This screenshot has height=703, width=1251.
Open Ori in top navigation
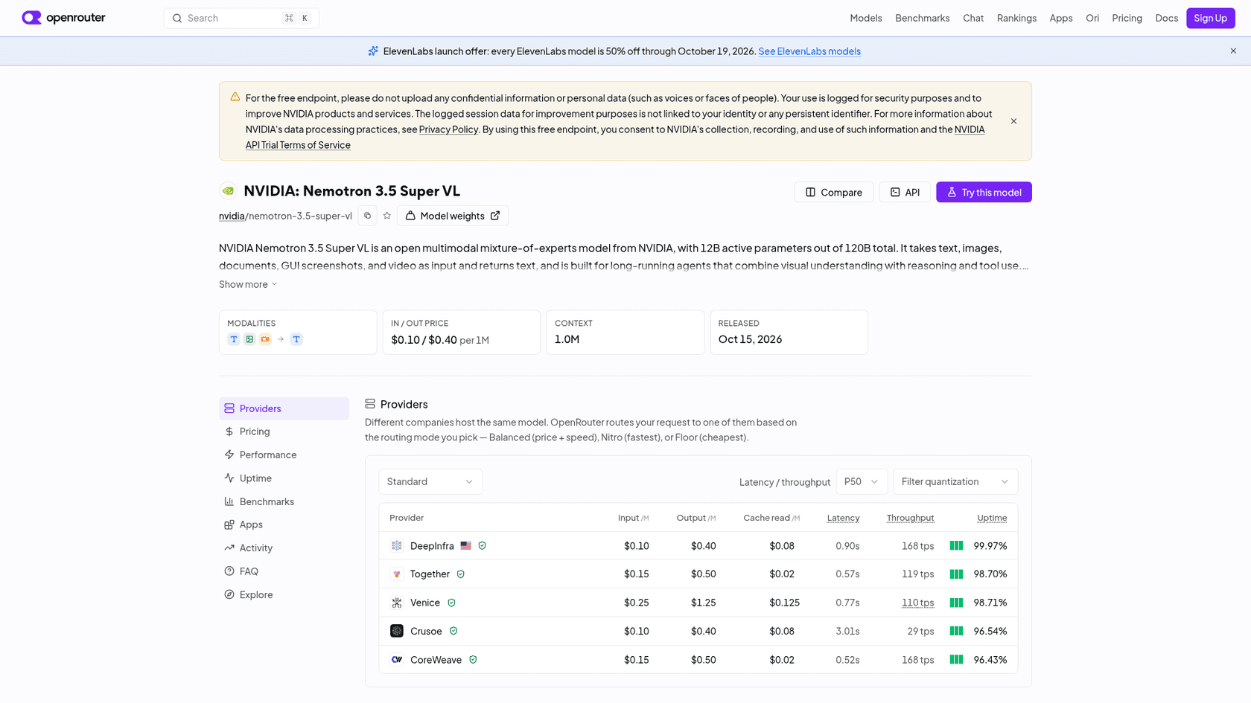coord(1092,18)
